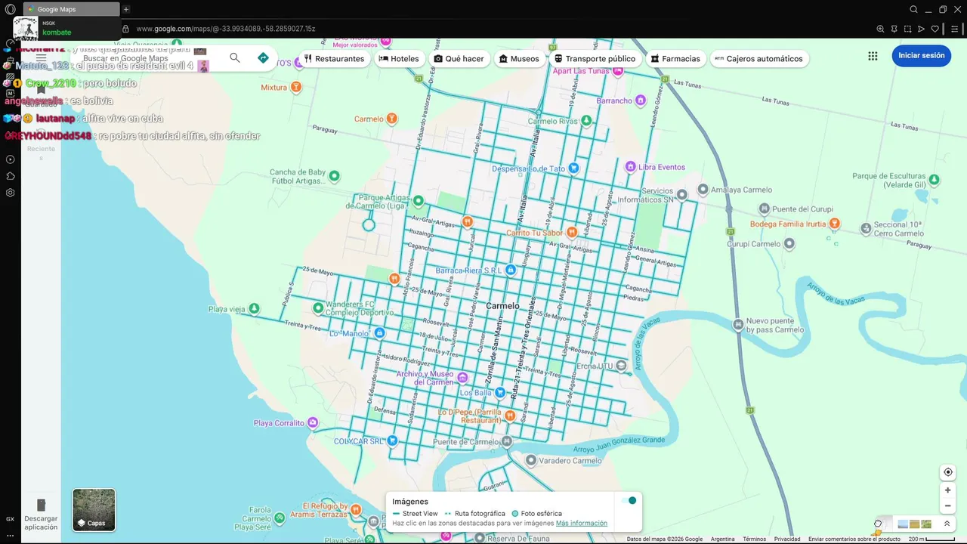
Task: Open Opera GX settings gear in sidebar
Action: click(11, 193)
